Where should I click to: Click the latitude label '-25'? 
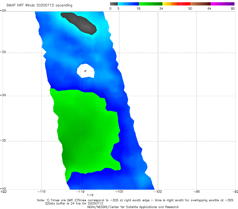[x=3, y=52]
